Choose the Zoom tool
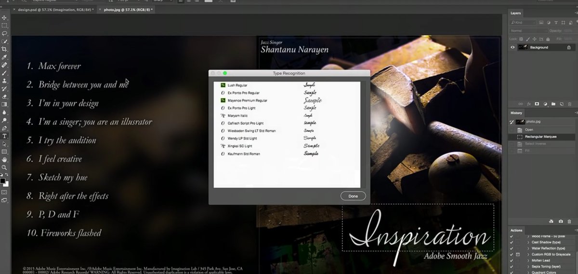This screenshot has width=578, height=274. 4,167
